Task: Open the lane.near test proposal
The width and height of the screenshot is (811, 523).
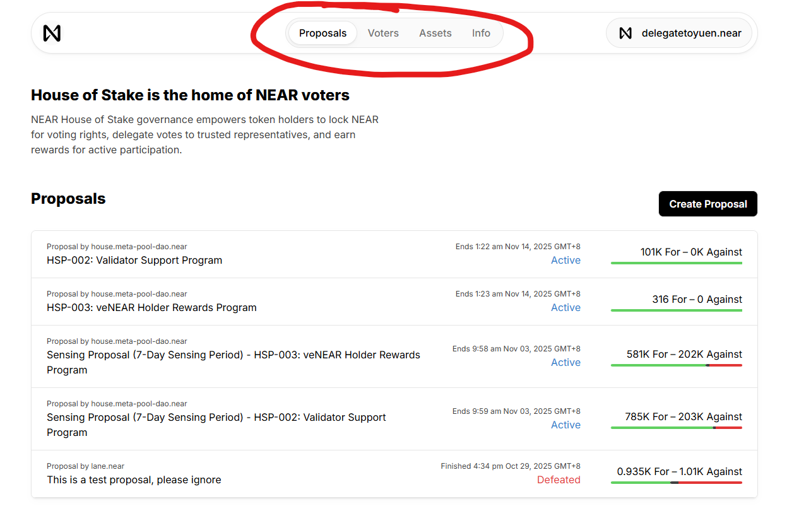Action: tap(134, 479)
